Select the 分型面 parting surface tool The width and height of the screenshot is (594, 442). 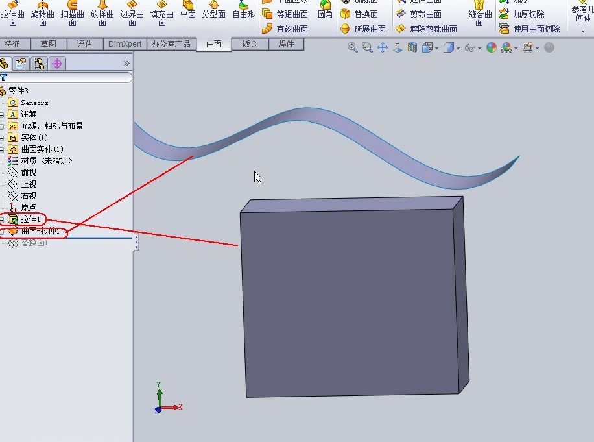click(x=213, y=10)
